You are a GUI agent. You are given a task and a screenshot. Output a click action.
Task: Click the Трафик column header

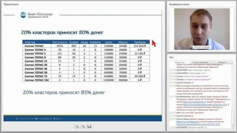(x=74, y=42)
